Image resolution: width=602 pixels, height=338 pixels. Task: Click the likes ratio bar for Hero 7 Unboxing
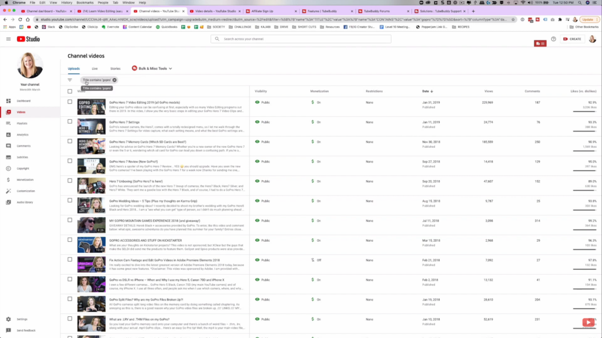point(585,190)
